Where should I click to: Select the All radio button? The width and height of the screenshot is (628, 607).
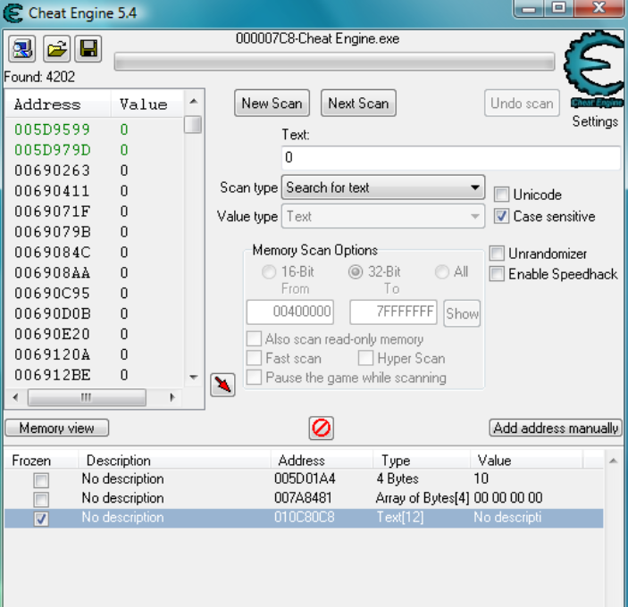442,271
